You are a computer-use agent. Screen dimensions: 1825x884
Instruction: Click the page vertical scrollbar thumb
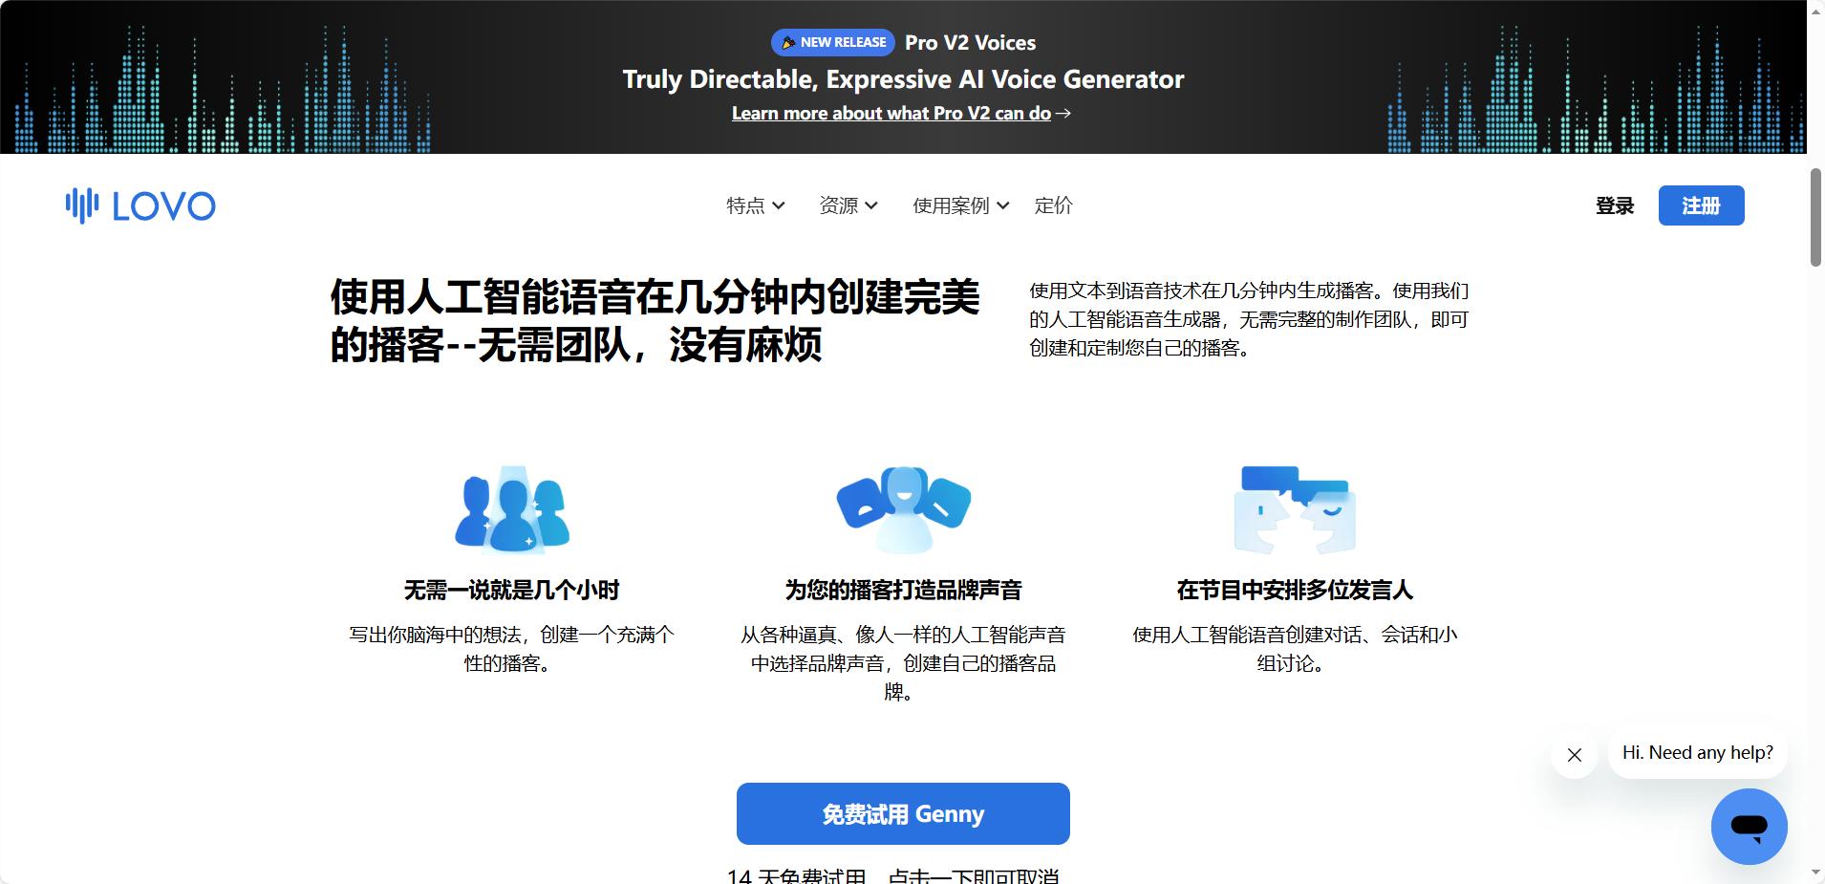[x=1815, y=218]
